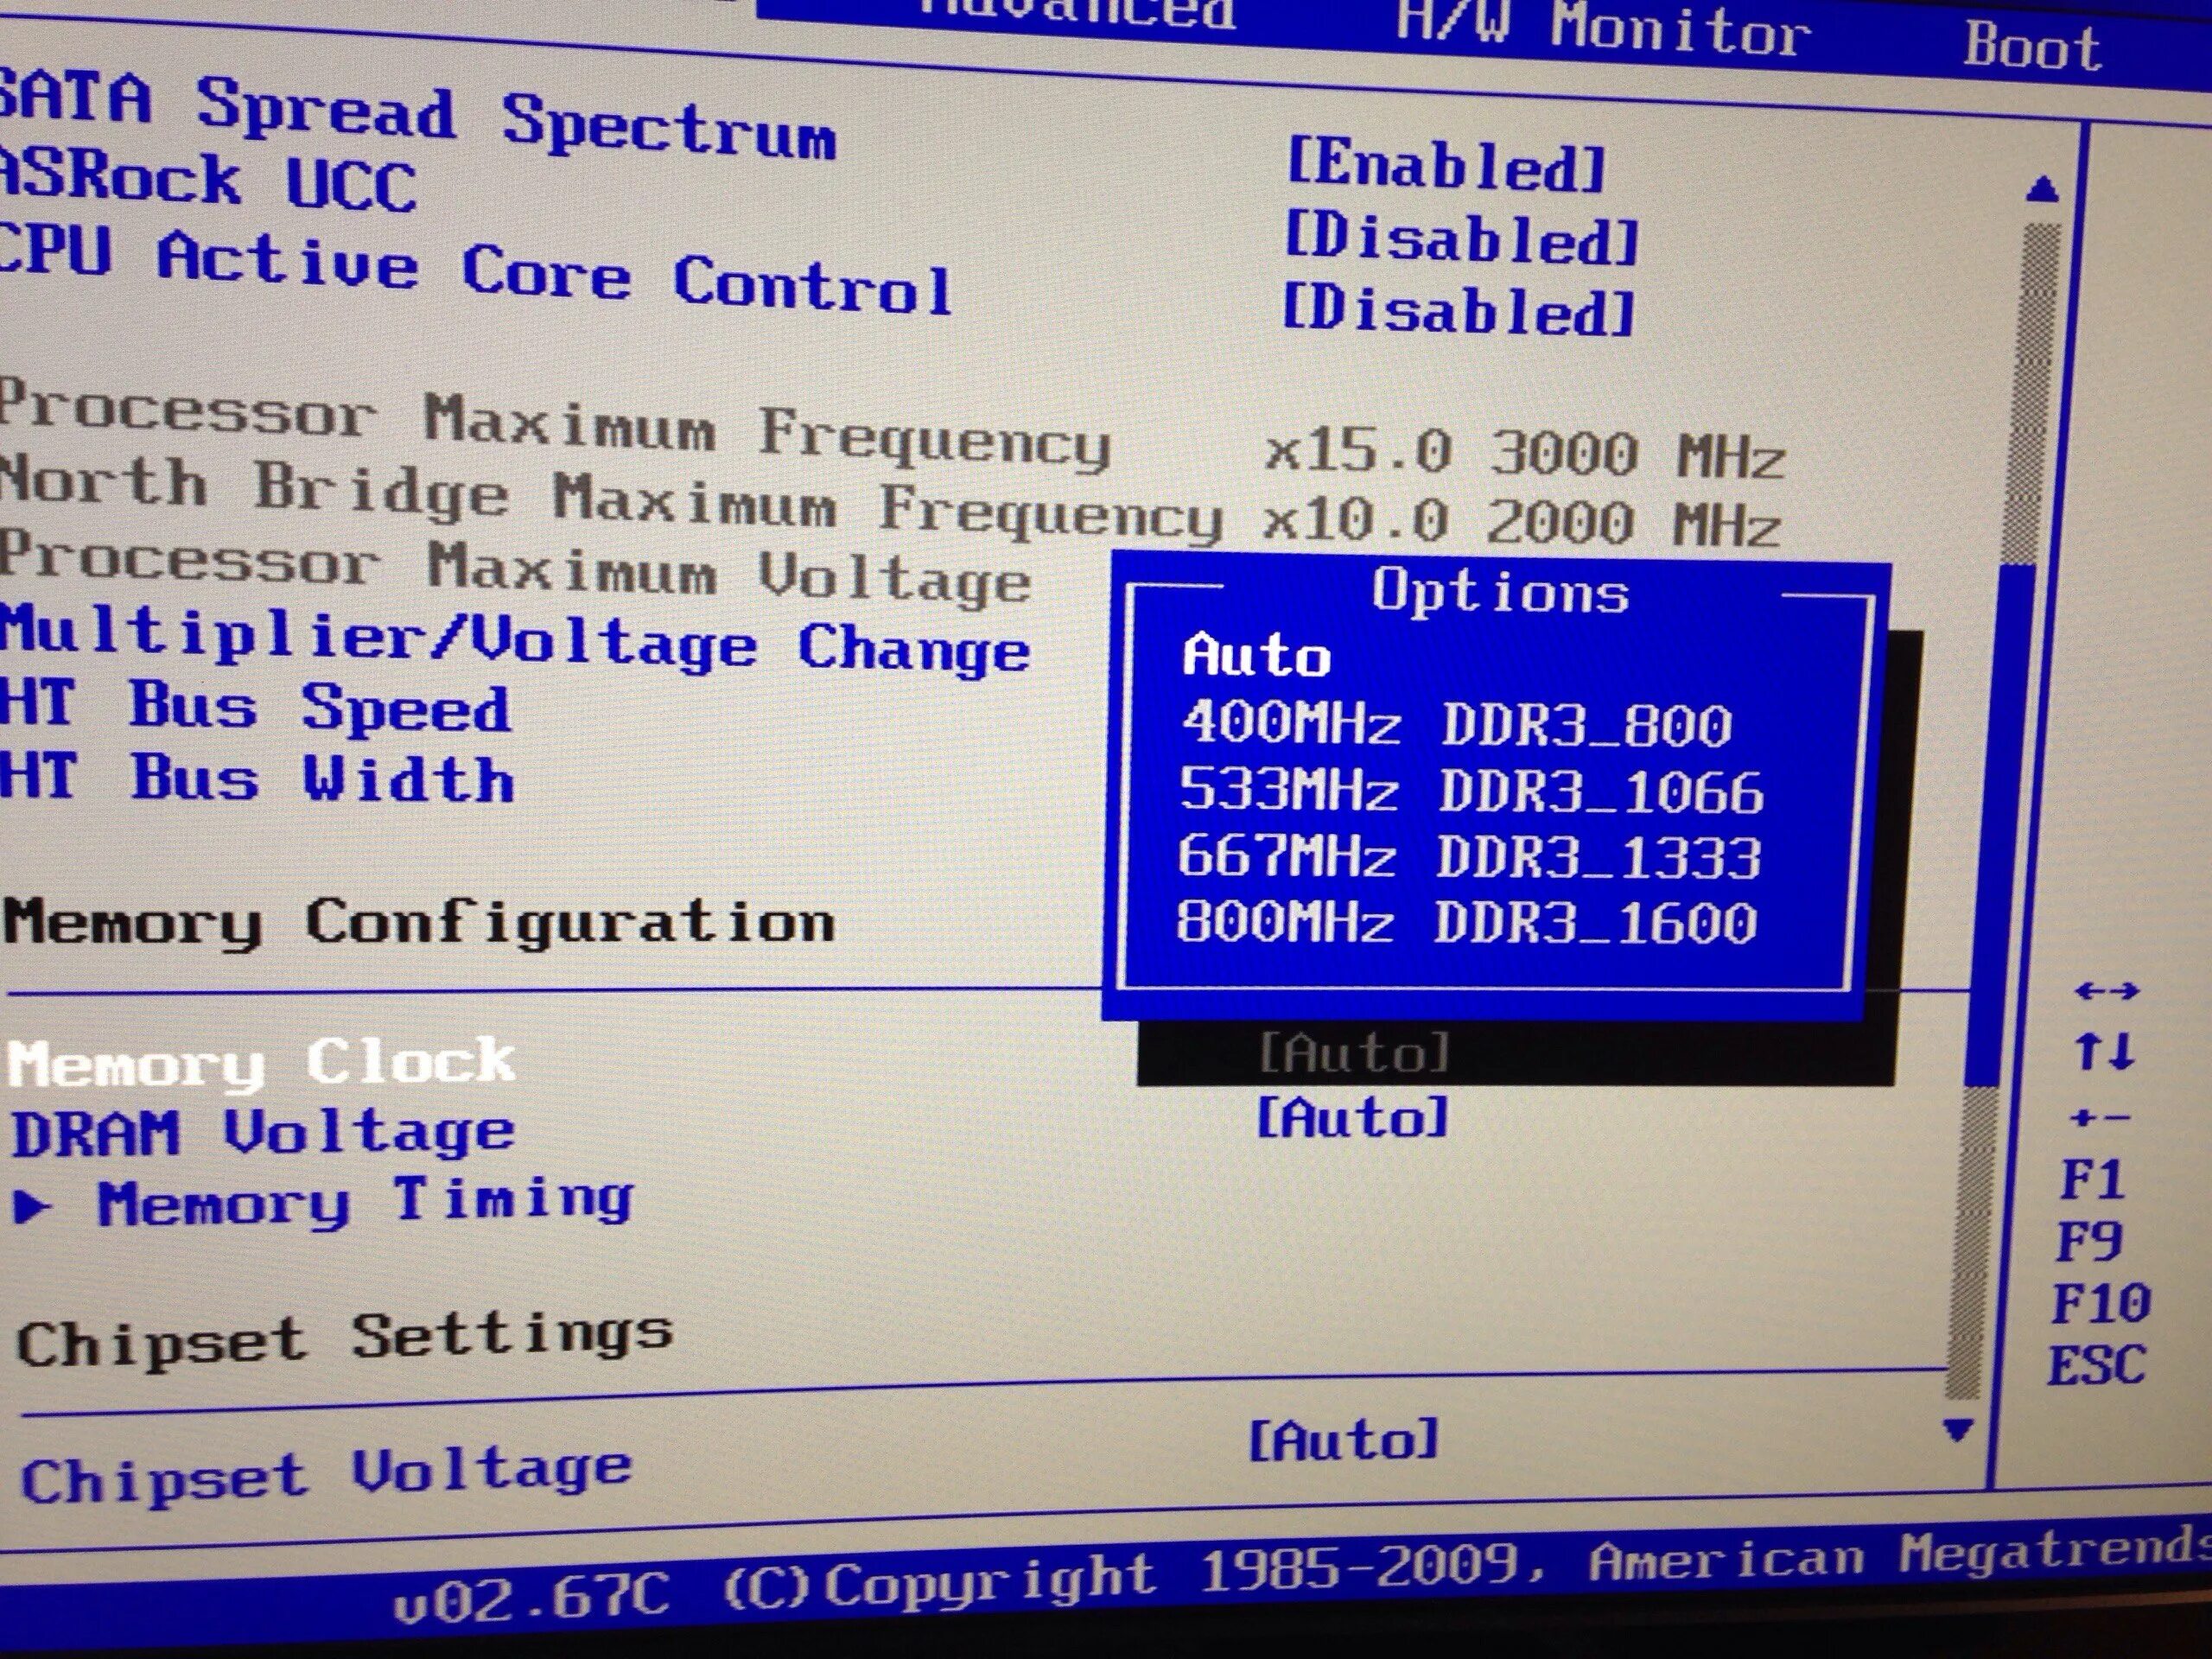Click the scrollbar down arrow
Image resolution: width=2212 pixels, height=1659 pixels.
tap(1958, 1430)
